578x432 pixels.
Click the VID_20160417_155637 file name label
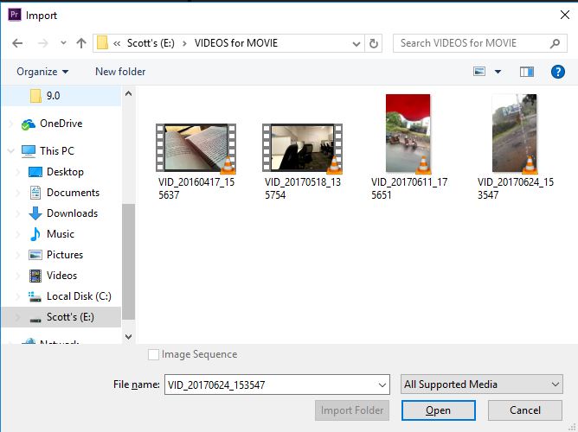click(x=196, y=188)
